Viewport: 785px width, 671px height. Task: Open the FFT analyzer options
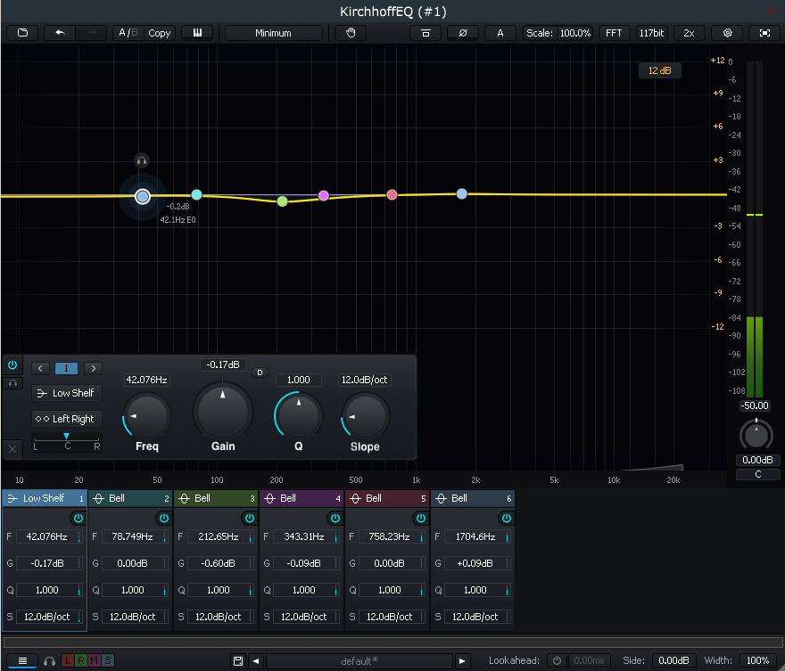pos(614,33)
